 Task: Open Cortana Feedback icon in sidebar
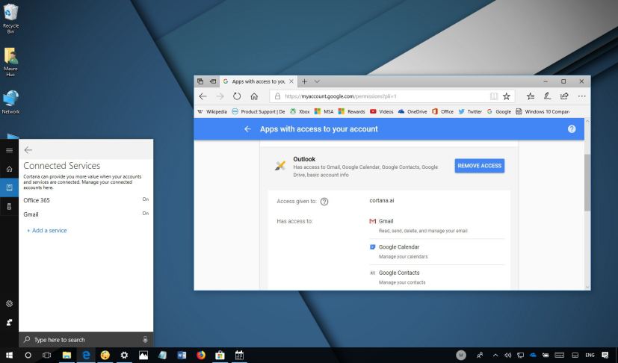(9, 322)
